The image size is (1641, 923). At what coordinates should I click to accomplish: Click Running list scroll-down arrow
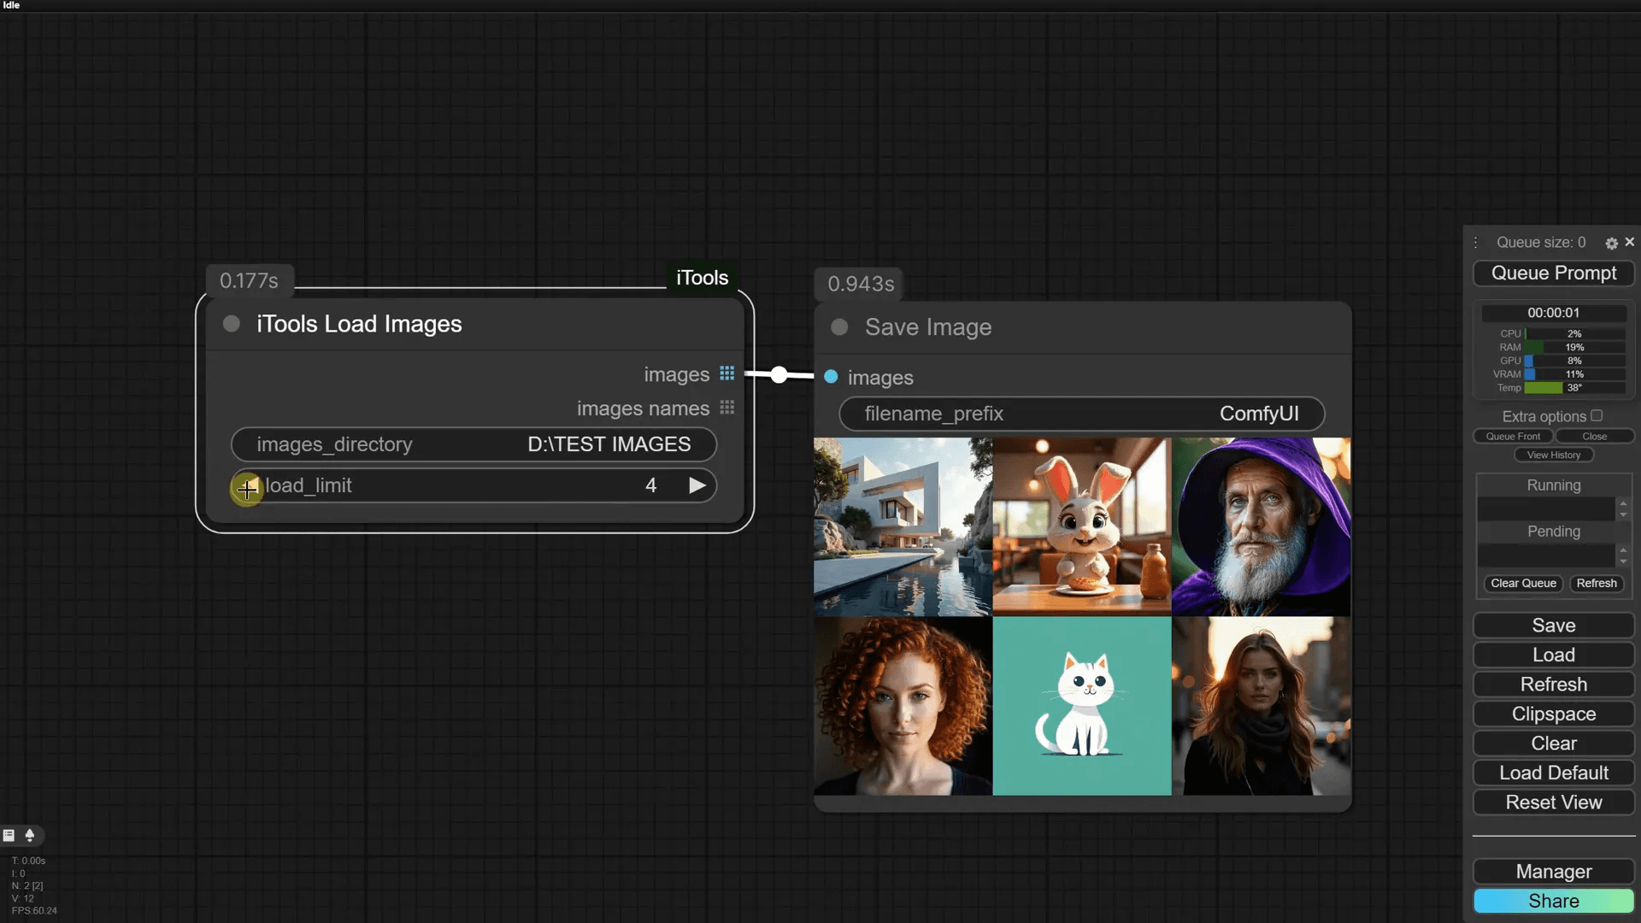coord(1623,514)
